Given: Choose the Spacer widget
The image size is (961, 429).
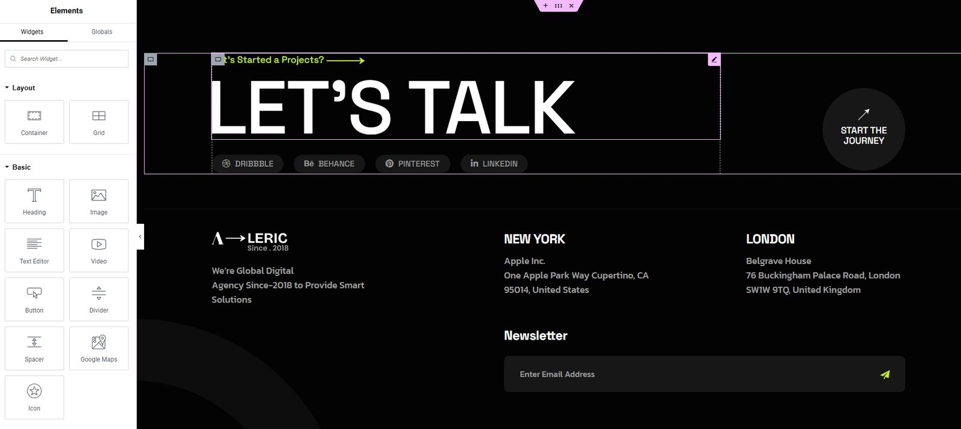Looking at the screenshot, I should [34, 348].
